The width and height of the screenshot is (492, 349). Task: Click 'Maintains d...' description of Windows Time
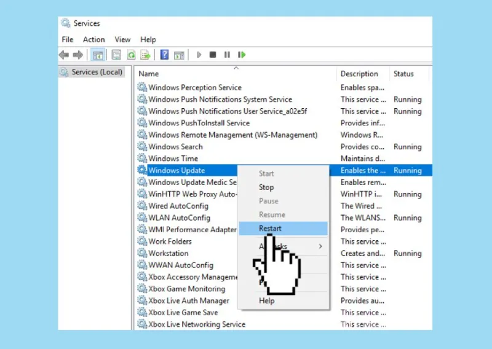(x=363, y=159)
